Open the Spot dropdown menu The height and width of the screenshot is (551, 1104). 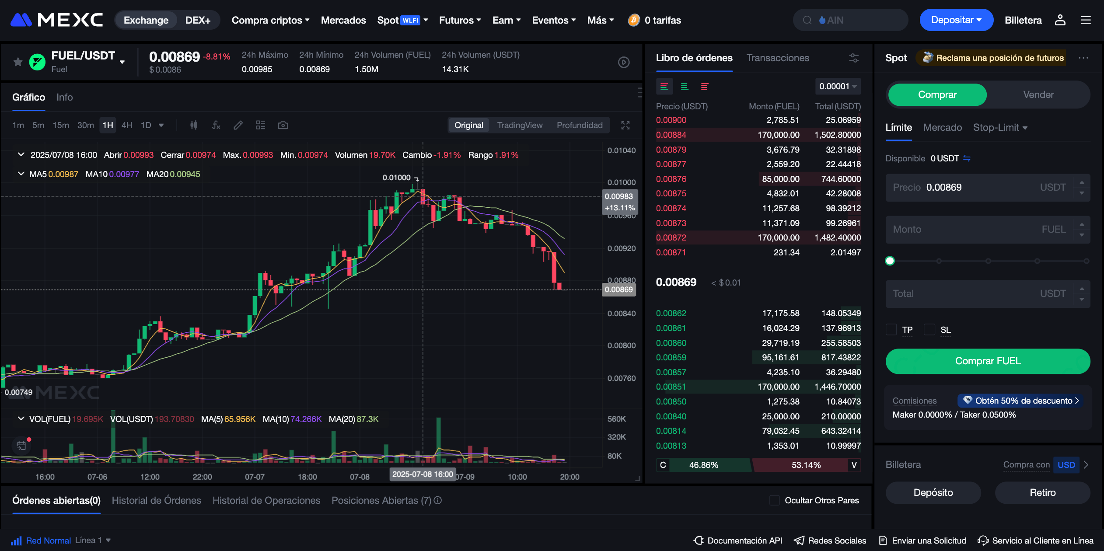pyautogui.click(x=402, y=20)
